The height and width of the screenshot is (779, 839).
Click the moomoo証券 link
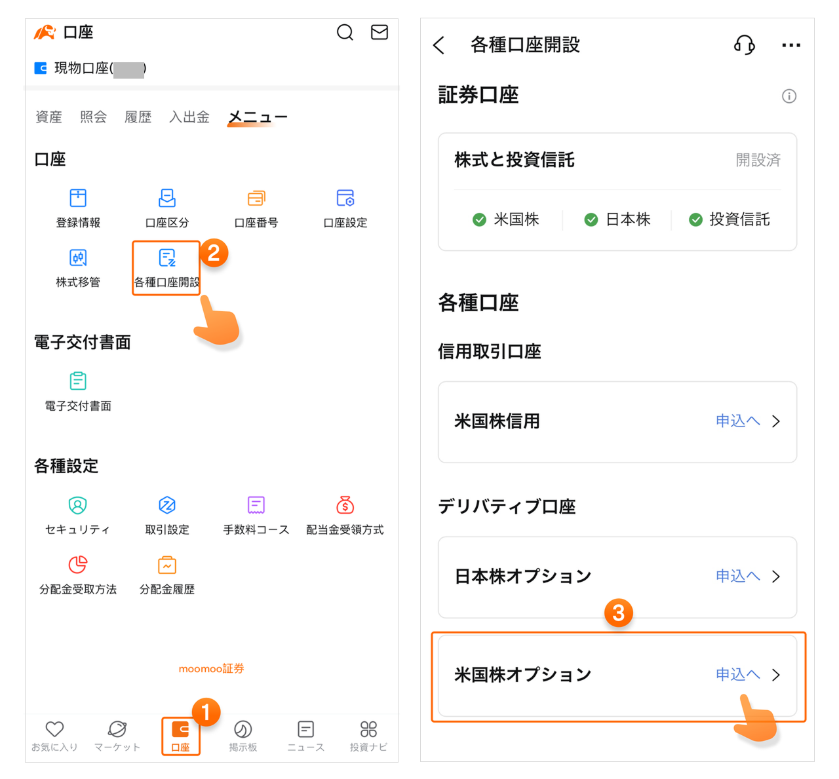[211, 668]
